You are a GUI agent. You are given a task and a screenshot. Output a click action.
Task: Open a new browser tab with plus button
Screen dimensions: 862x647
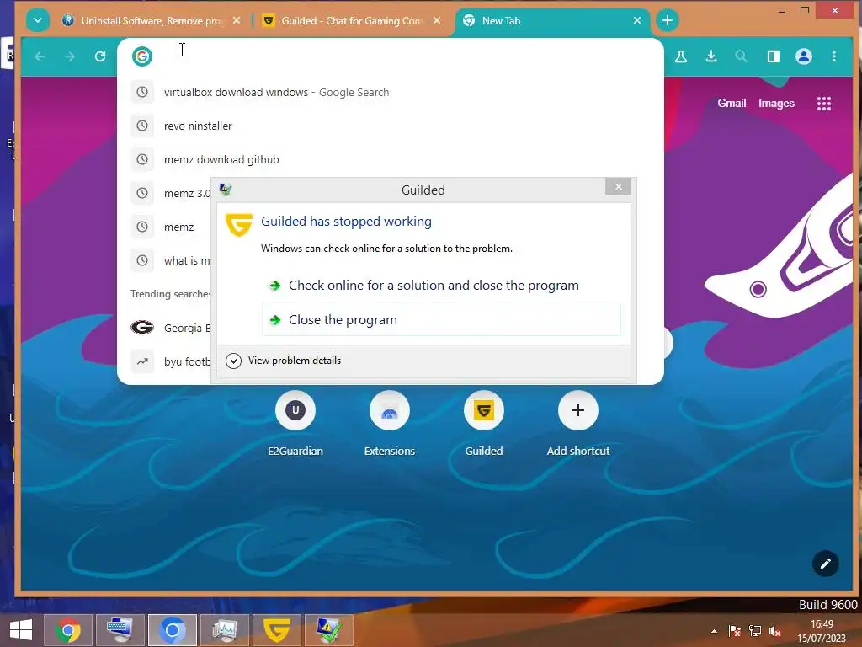point(668,21)
